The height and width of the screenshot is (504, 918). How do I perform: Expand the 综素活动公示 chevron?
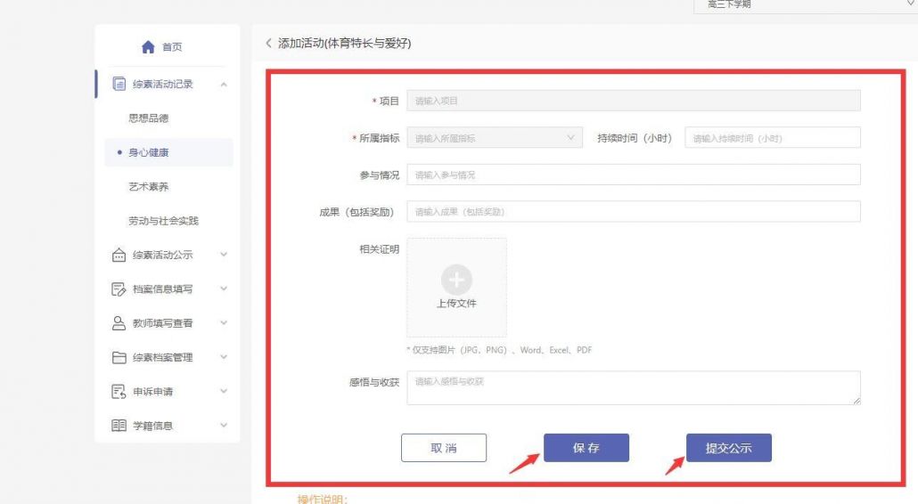tap(224, 255)
